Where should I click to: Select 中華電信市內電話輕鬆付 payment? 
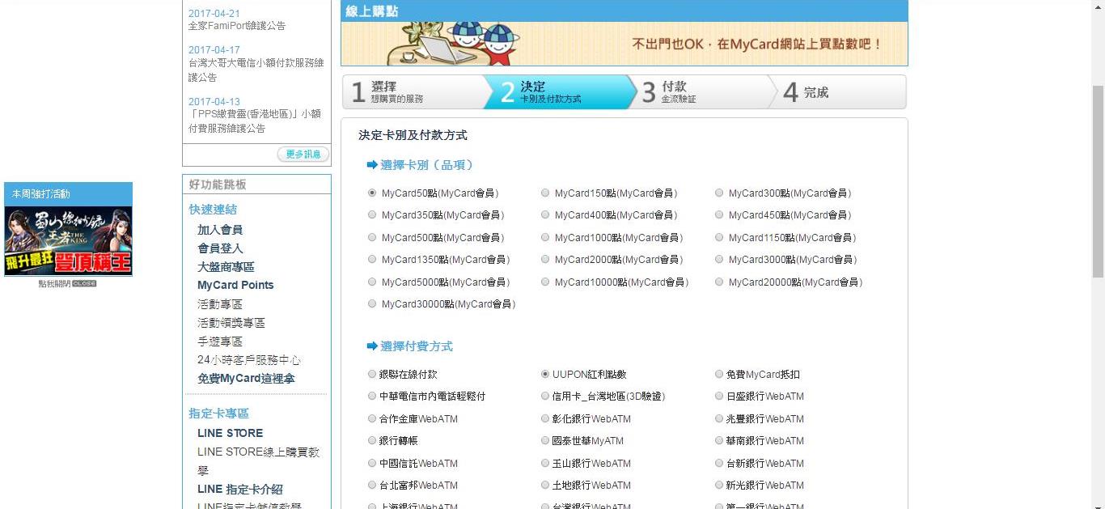click(372, 397)
